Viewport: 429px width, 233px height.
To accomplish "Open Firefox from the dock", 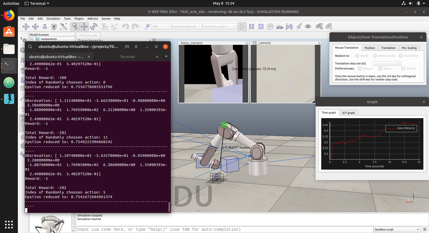I will (9, 15).
